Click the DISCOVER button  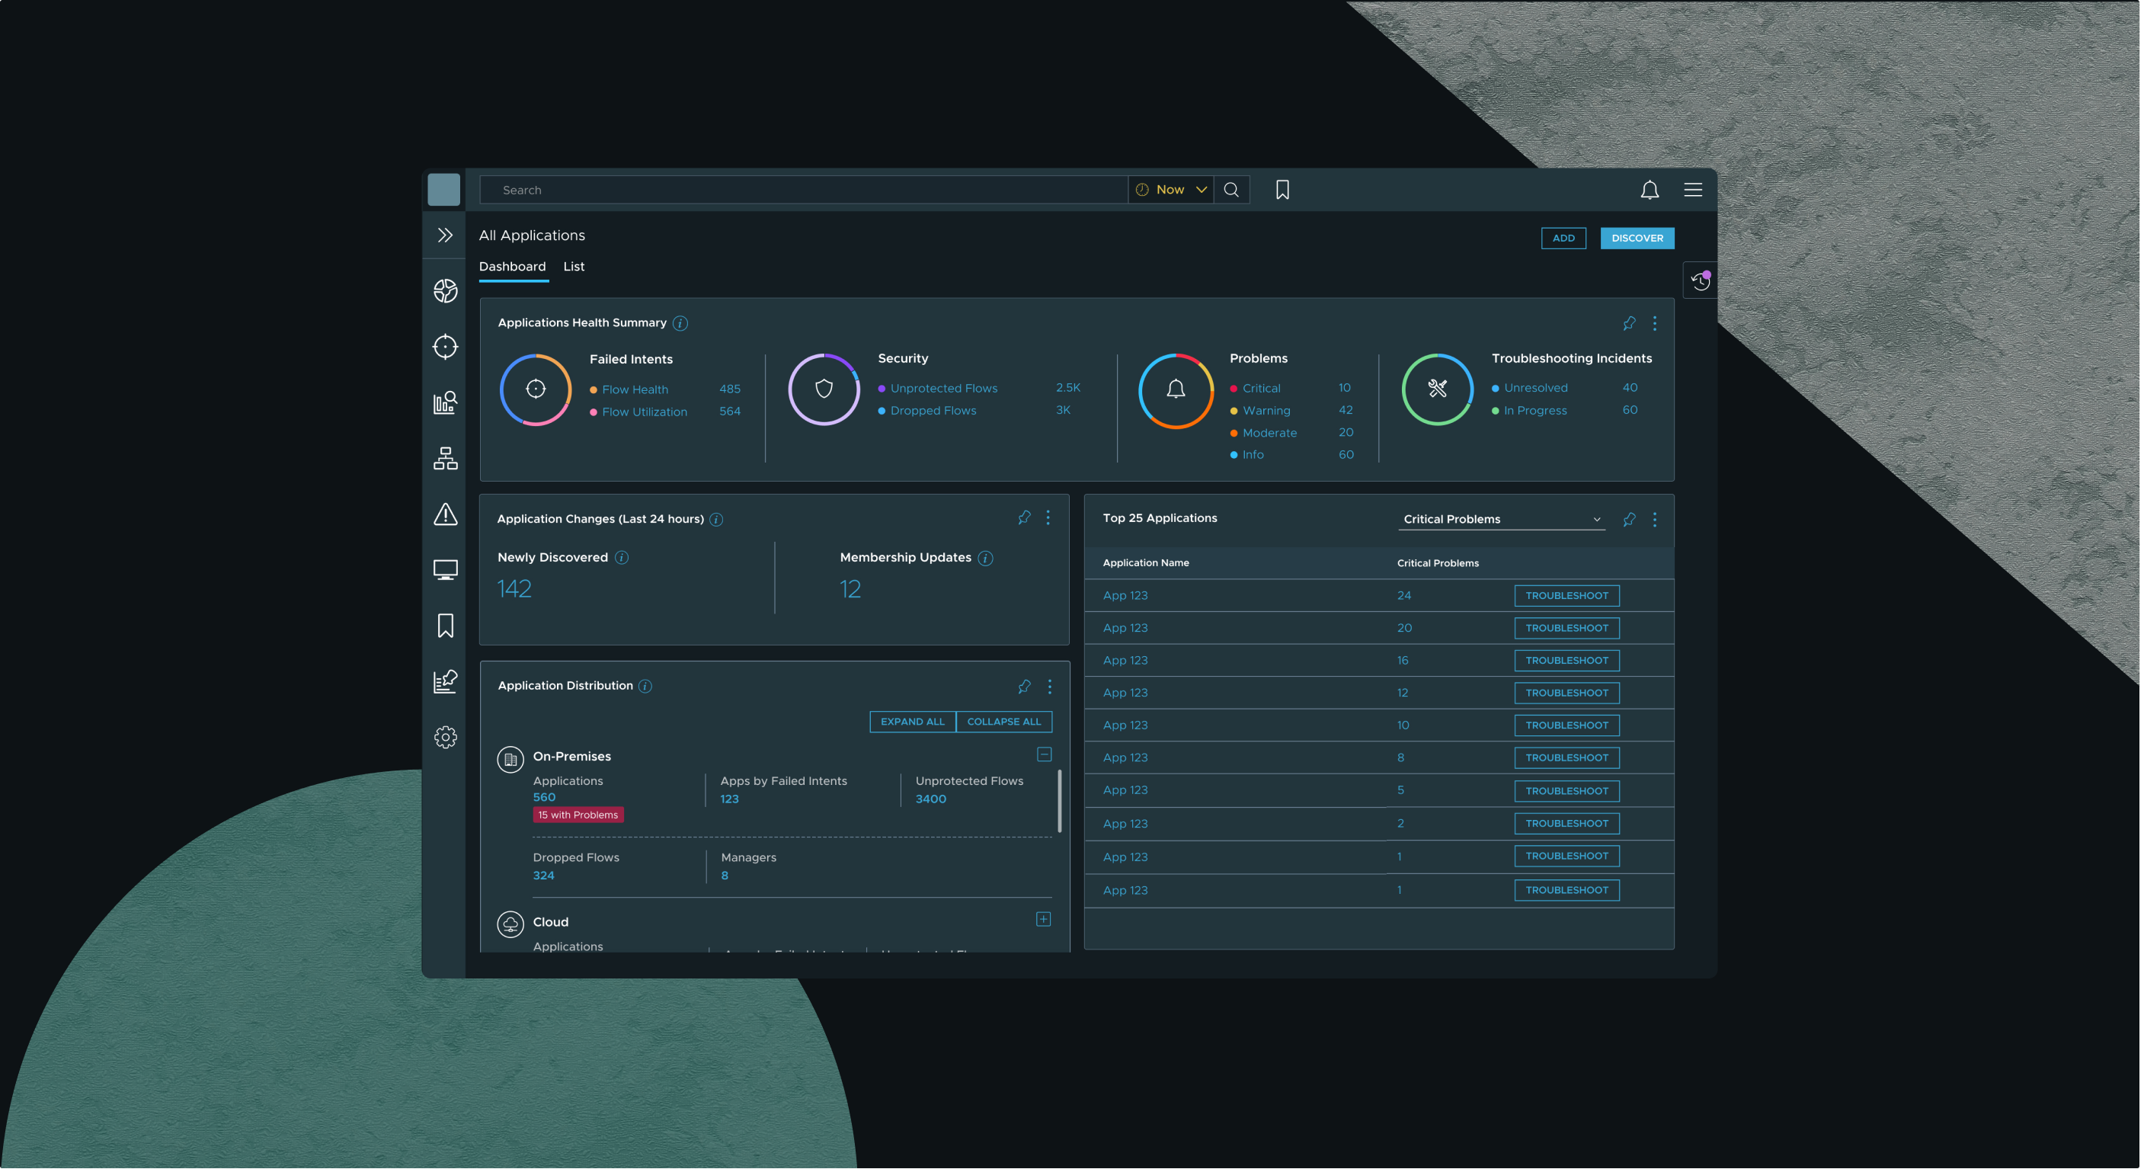point(1637,238)
